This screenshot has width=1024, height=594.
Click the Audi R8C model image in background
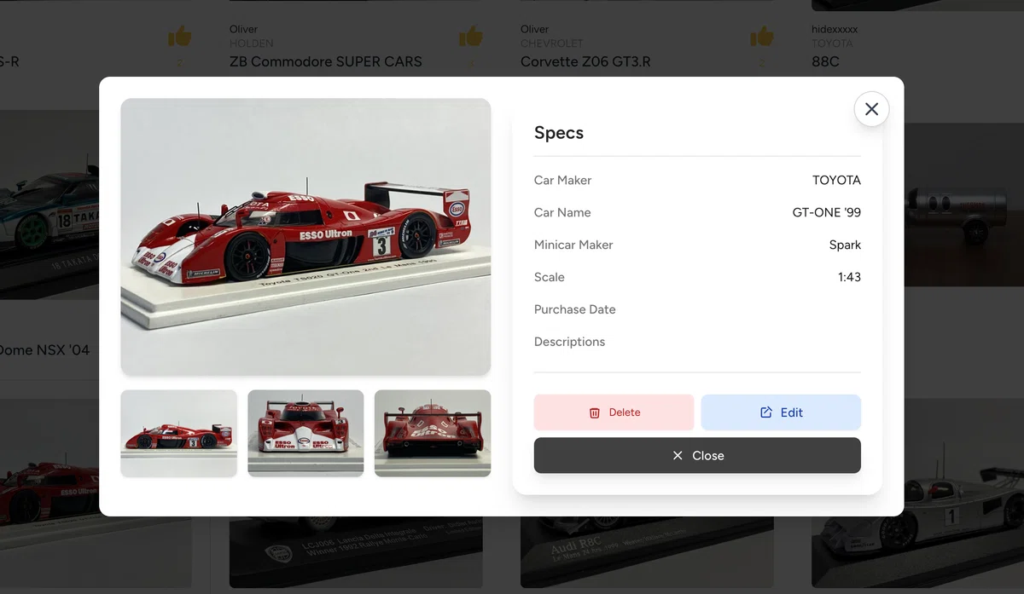click(x=647, y=552)
